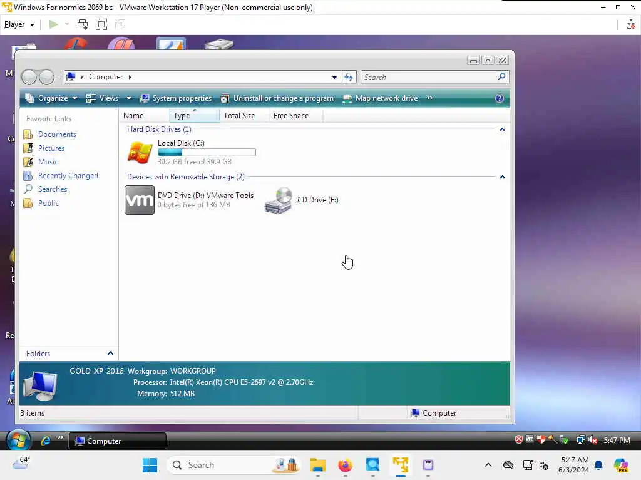
Task: Click the VMware removable devices icon
Action: point(631,24)
